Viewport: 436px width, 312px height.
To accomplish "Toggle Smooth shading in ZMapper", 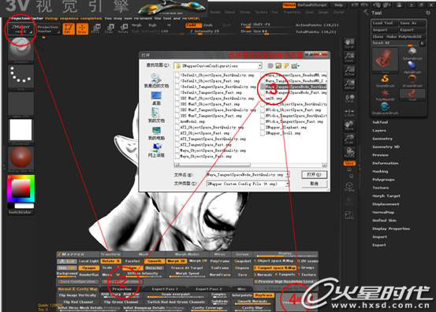I will tap(155, 261).
